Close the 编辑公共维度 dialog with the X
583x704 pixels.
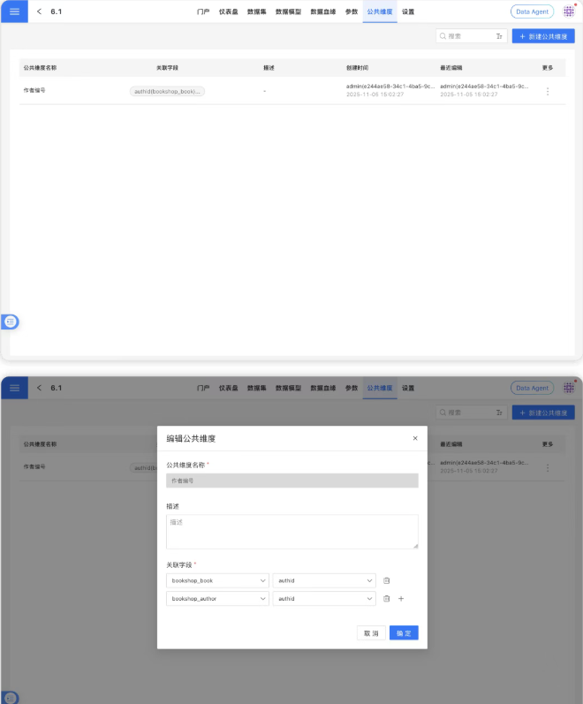click(415, 438)
